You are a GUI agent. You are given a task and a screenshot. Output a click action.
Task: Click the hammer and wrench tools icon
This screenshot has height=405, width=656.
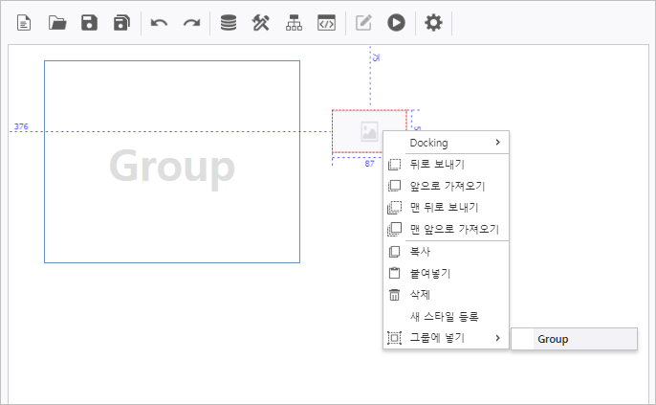(261, 23)
